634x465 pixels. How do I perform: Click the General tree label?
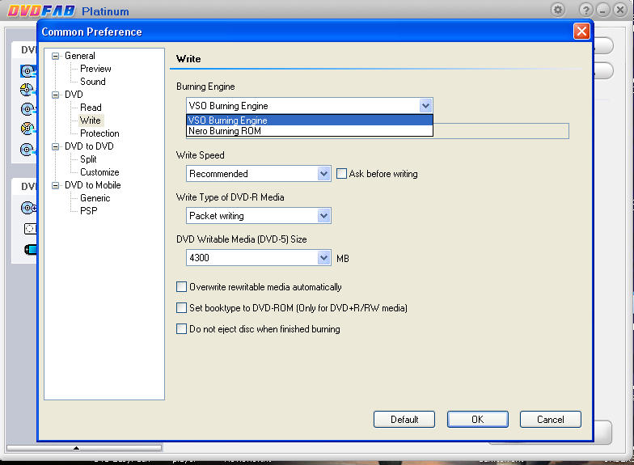pos(79,56)
